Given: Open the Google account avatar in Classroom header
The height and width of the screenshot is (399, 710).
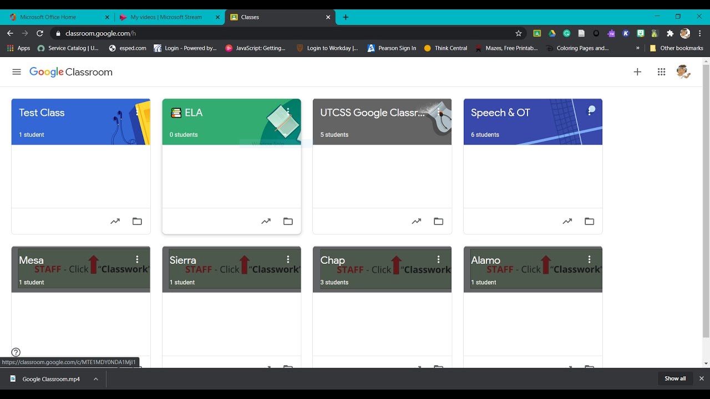Looking at the screenshot, I should 683,71.
